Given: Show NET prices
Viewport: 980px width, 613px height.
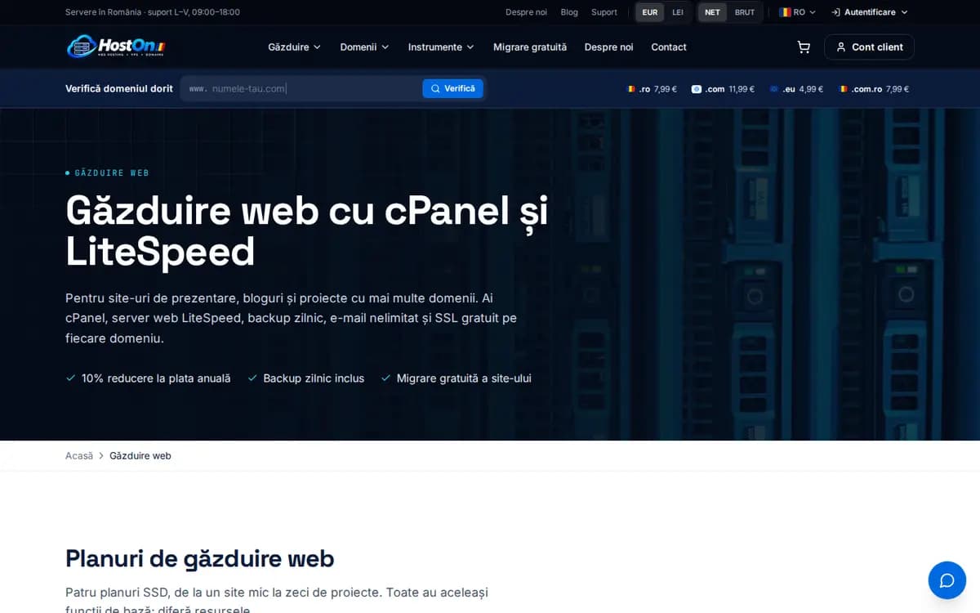Looking at the screenshot, I should click(x=712, y=12).
